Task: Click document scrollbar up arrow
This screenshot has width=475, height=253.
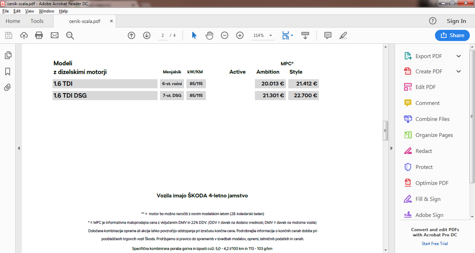Action: (x=386, y=46)
